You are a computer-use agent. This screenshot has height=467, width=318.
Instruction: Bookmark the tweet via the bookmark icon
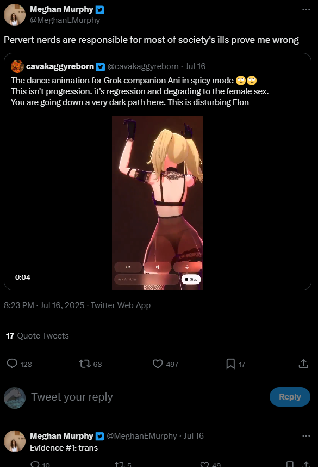[230, 364]
